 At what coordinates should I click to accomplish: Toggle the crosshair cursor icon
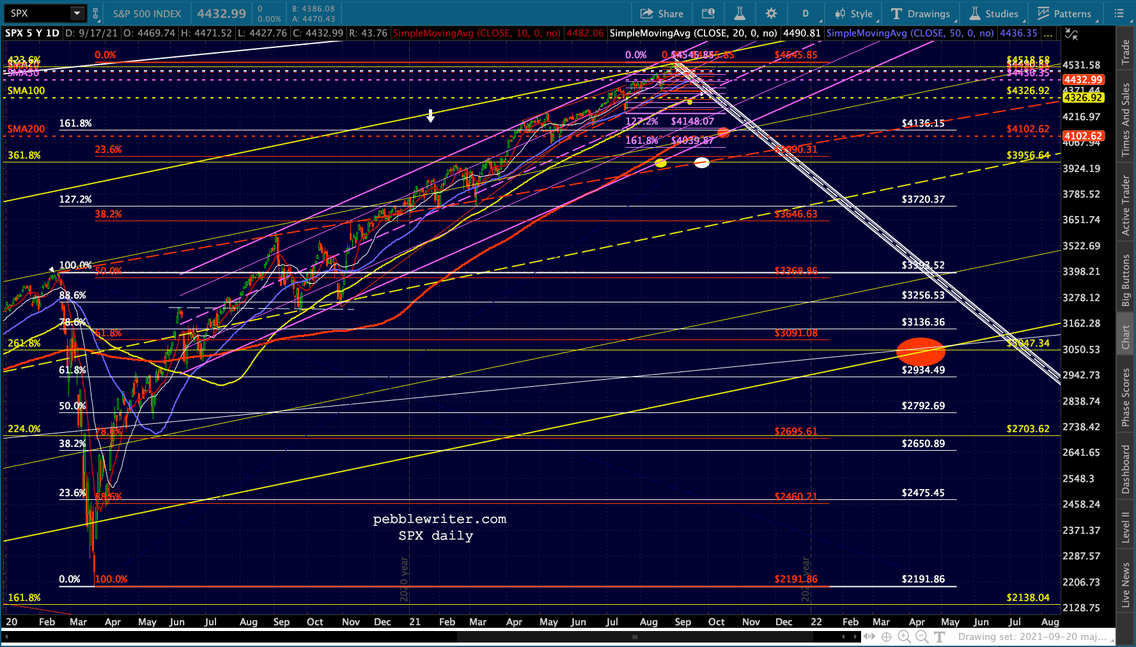pos(887,637)
